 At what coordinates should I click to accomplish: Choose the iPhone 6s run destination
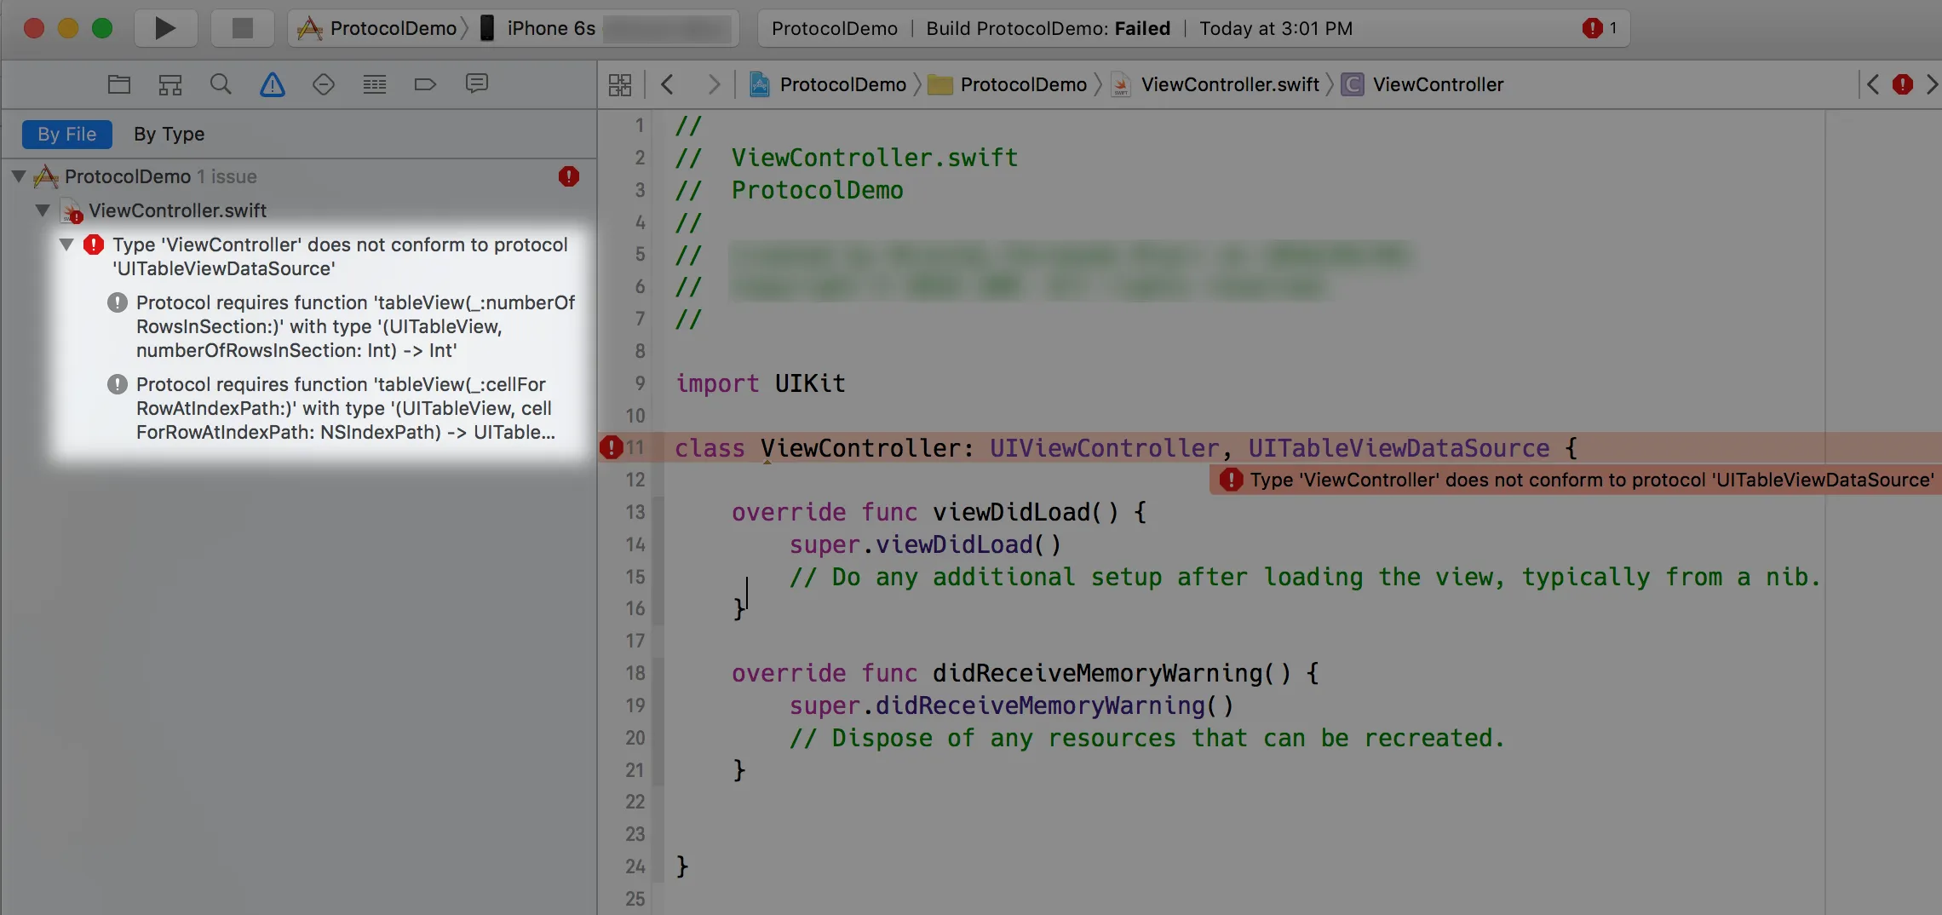[x=538, y=28]
